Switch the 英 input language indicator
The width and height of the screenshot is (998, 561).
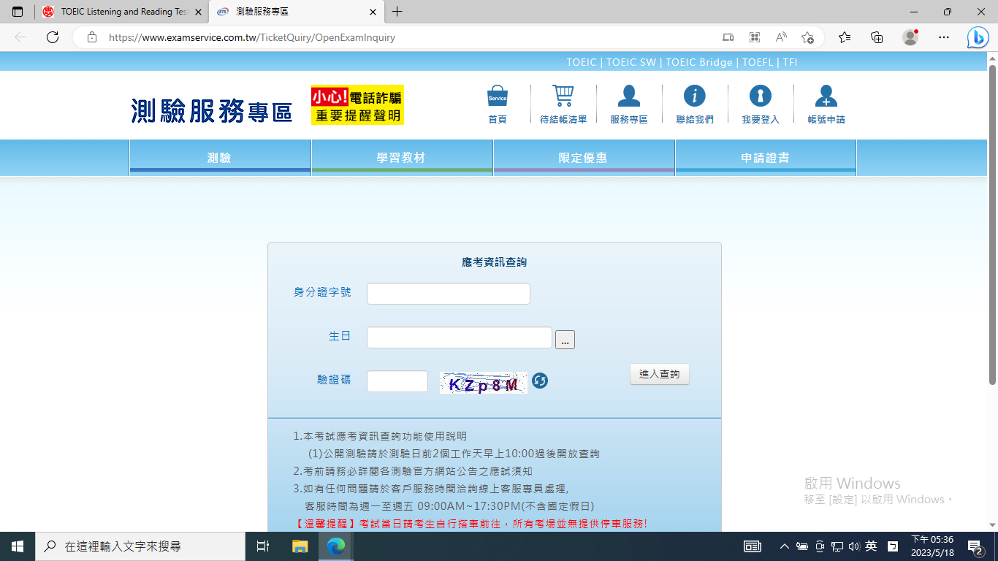pos(872,546)
